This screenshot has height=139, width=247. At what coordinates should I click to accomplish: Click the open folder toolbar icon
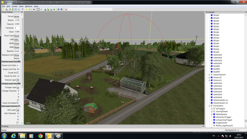tap(6, 9)
